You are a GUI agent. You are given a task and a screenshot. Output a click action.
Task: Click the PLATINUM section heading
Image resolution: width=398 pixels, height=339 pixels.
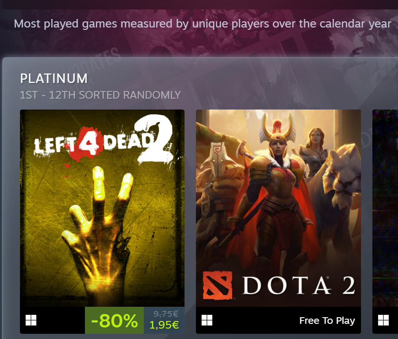[x=54, y=78]
